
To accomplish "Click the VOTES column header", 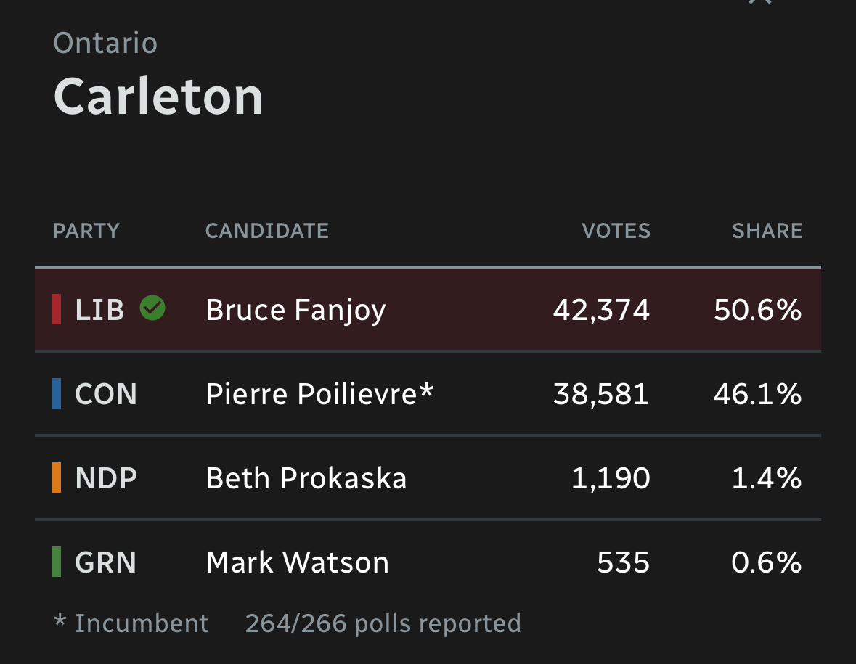I will pyautogui.click(x=616, y=231).
